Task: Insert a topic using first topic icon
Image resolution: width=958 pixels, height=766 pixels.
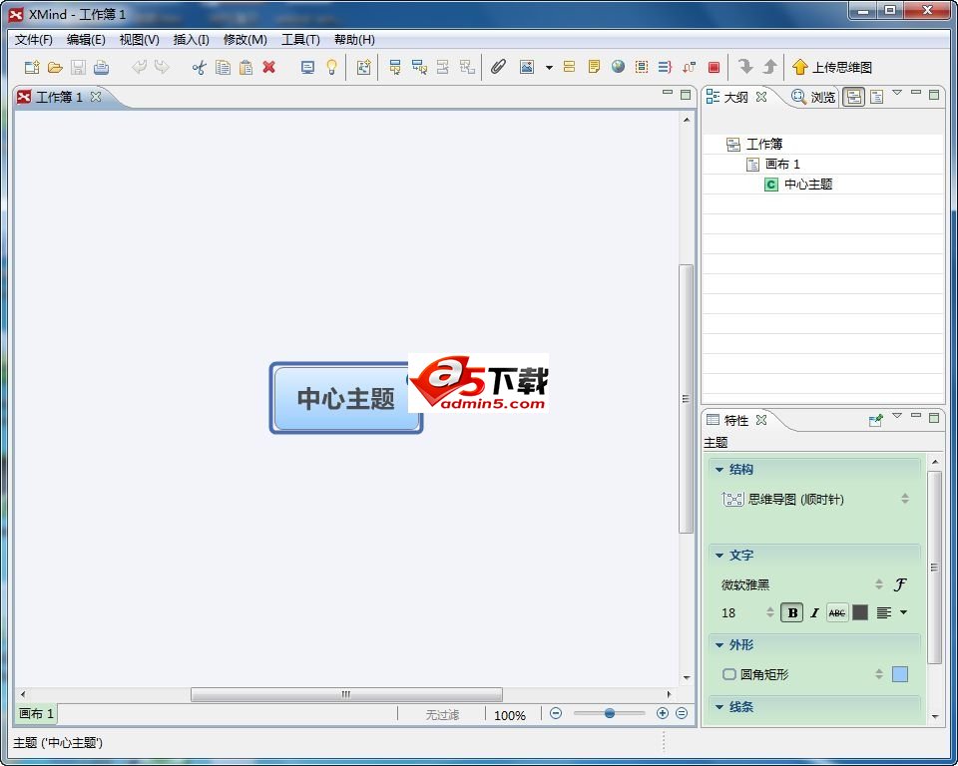Action: click(395, 67)
